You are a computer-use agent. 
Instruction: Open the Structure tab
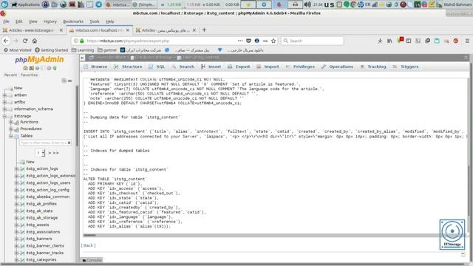click(x=128, y=66)
